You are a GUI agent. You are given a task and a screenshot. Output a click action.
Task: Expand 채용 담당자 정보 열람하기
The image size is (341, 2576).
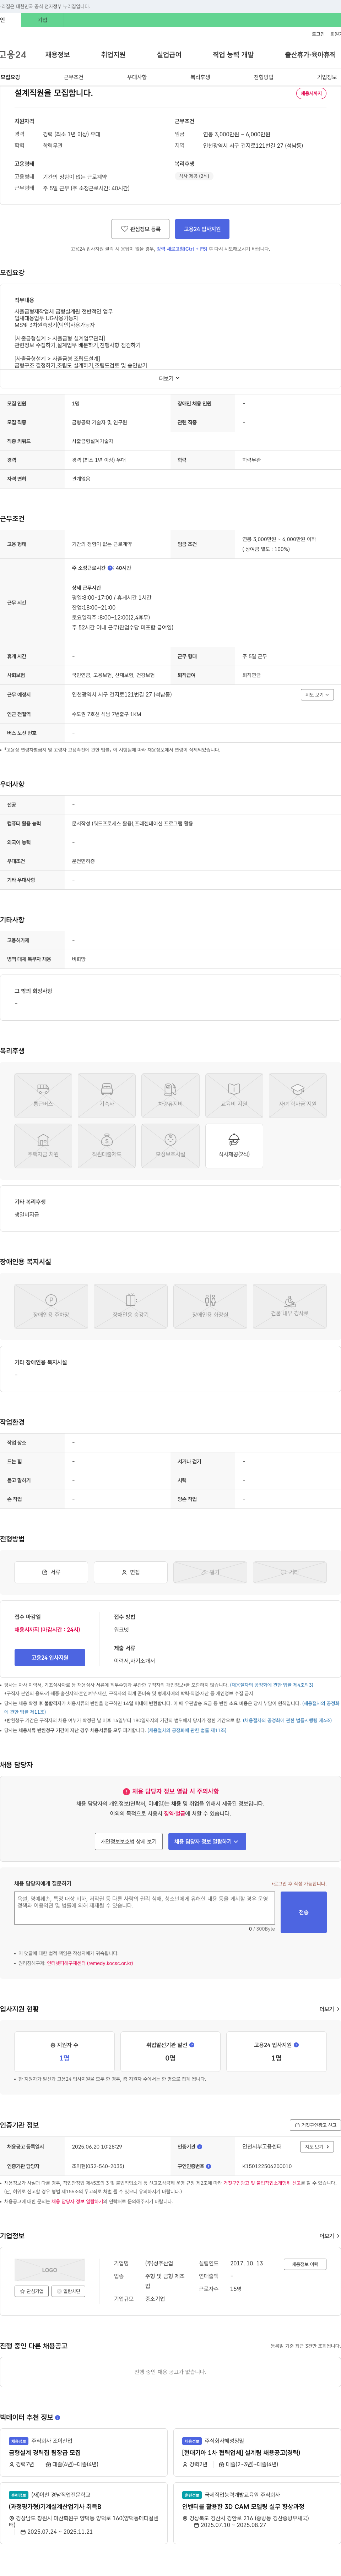[x=207, y=1841]
